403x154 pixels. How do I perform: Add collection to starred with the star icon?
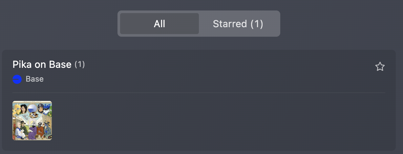(x=380, y=67)
